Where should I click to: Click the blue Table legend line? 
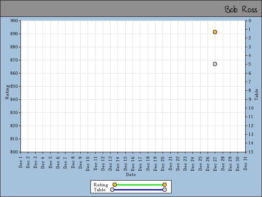coord(138,190)
